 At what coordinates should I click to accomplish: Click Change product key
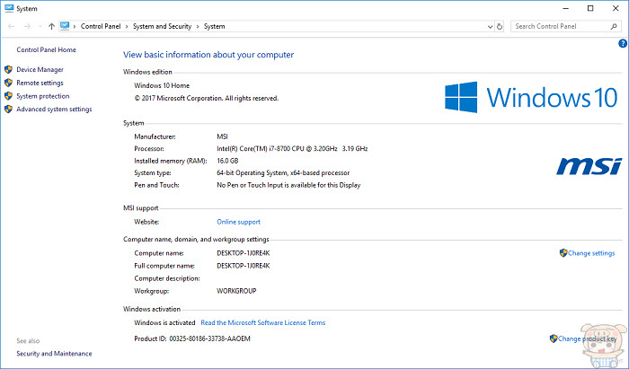point(587,338)
